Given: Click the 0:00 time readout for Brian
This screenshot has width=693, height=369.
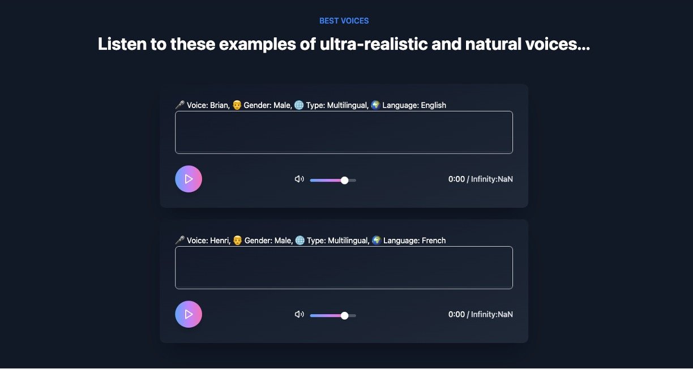Looking at the screenshot, I should point(456,179).
